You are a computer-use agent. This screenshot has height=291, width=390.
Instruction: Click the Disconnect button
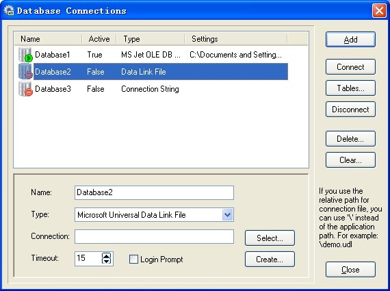tap(350, 110)
